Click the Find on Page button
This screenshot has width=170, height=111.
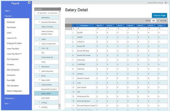point(159,15)
